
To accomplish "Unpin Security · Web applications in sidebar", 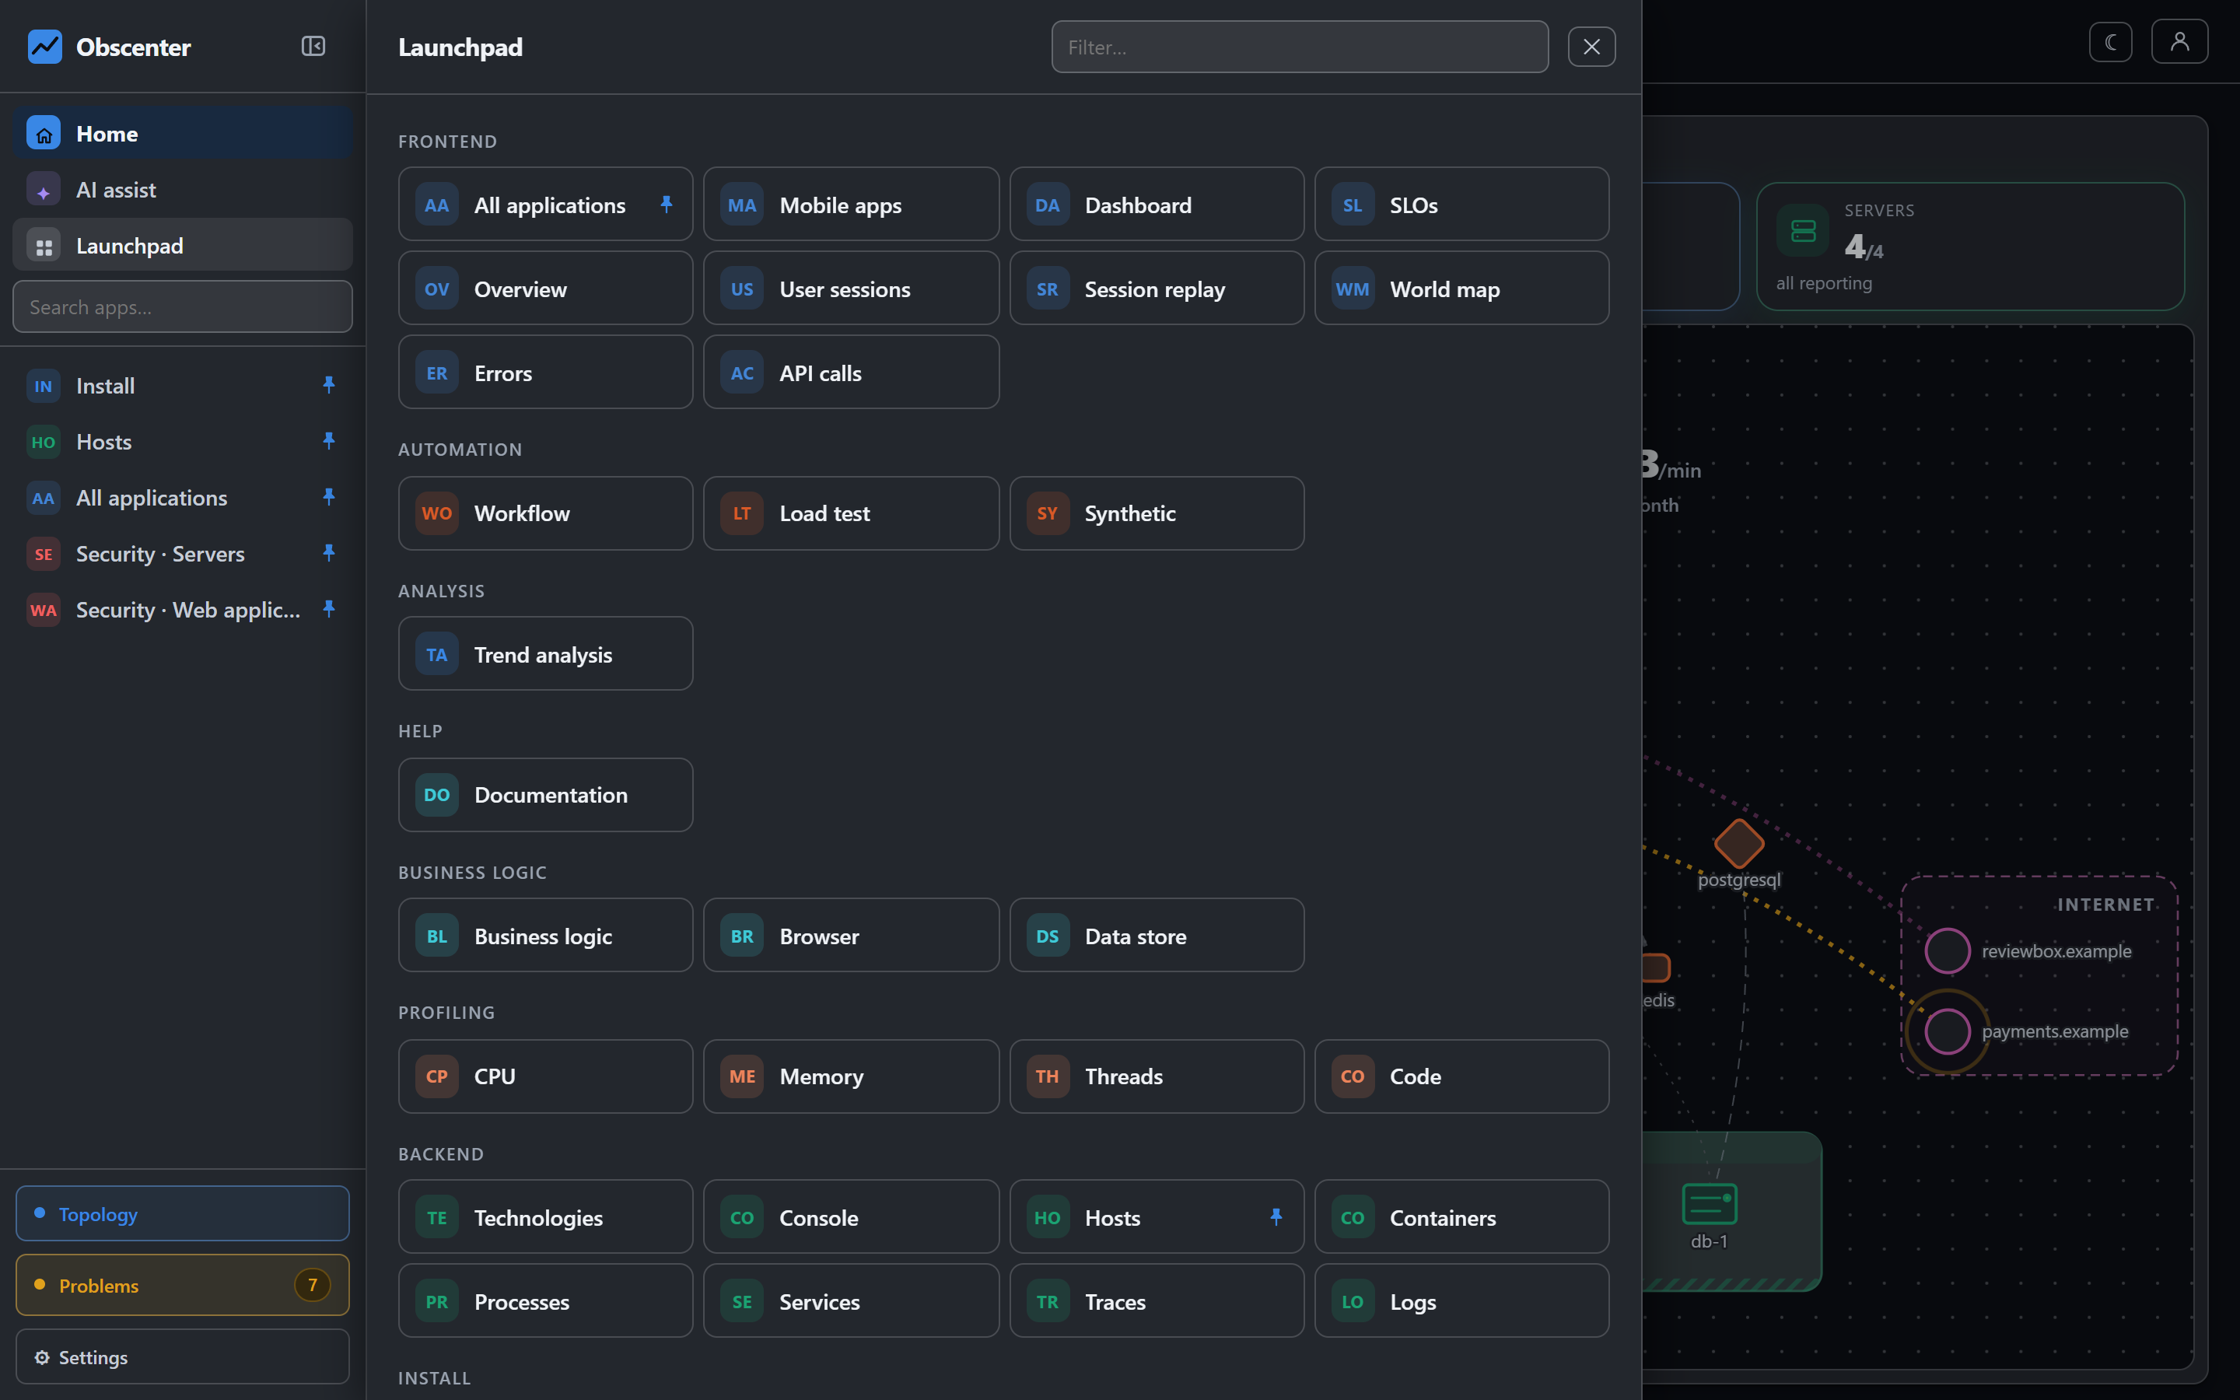I will click(328, 609).
